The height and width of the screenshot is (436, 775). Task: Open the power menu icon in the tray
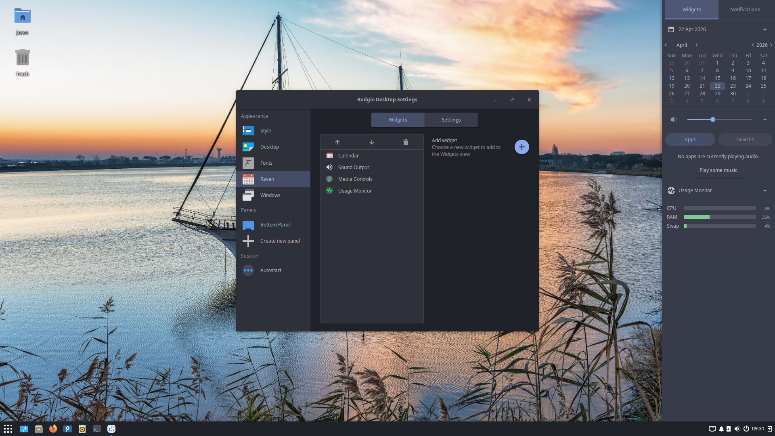(x=746, y=429)
